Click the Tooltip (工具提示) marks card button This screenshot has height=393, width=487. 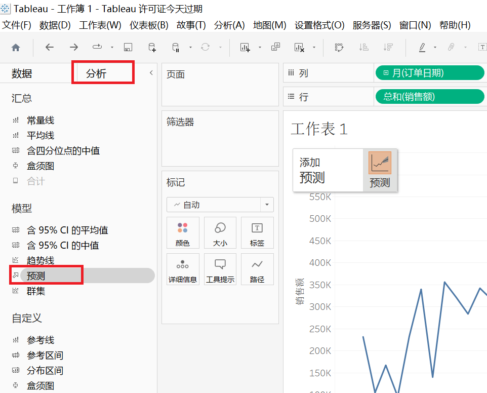point(220,269)
